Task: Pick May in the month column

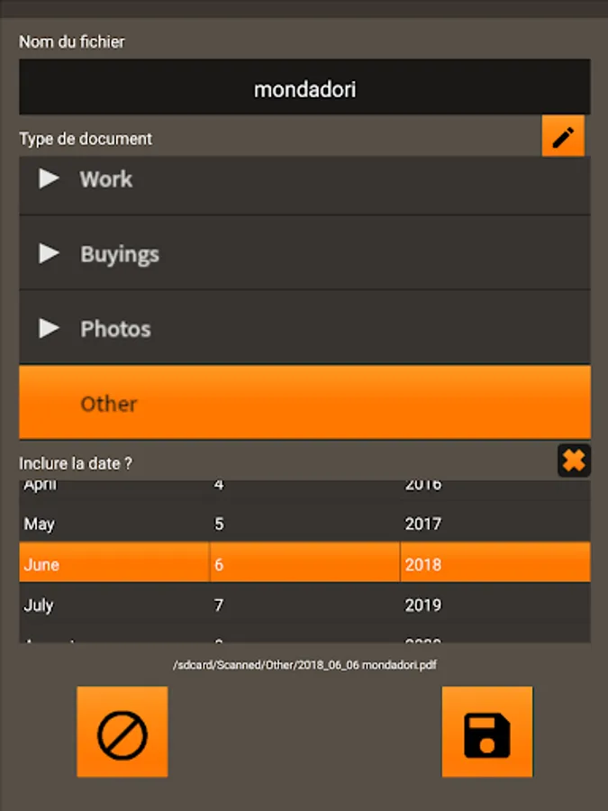Action: click(x=40, y=524)
